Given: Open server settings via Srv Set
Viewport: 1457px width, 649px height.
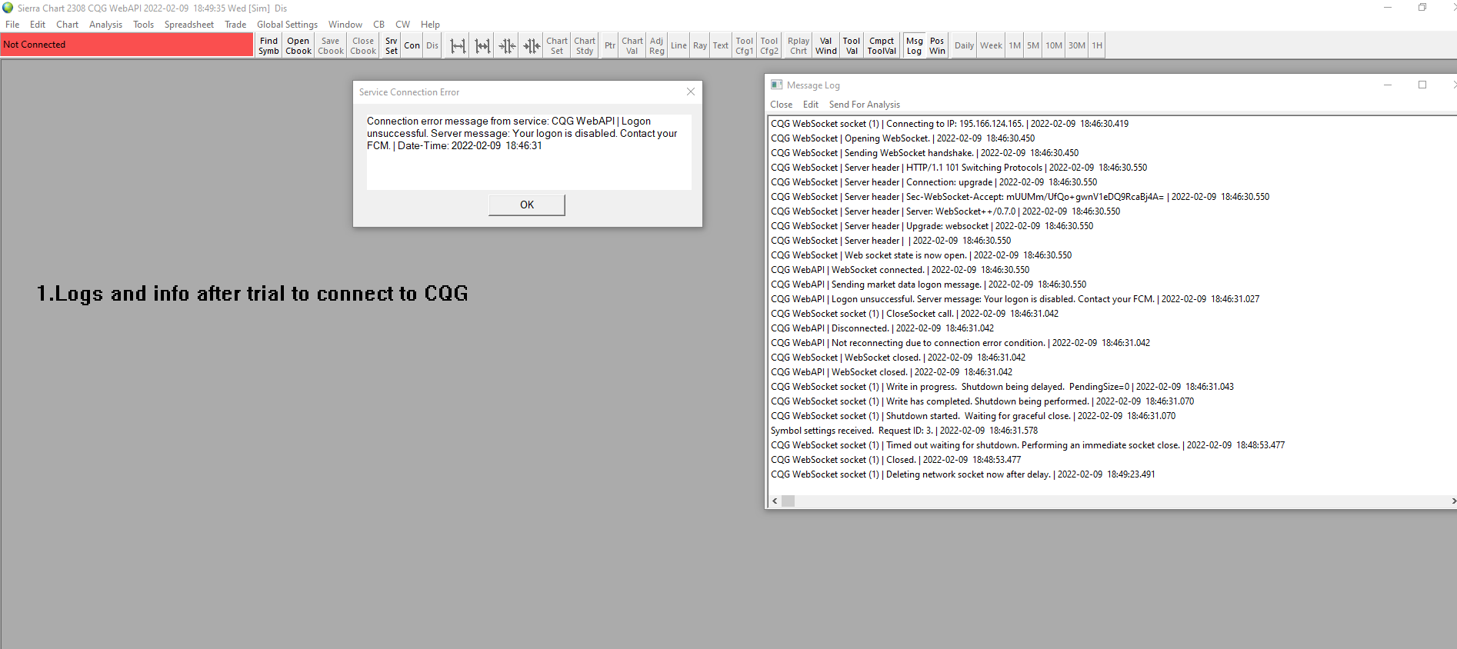Looking at the screenshot, I should point(392,45).
